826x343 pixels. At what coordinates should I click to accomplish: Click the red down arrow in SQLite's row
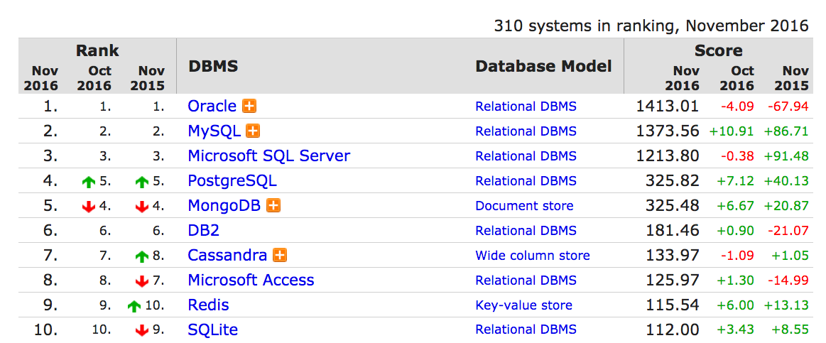tap(142, 331)
